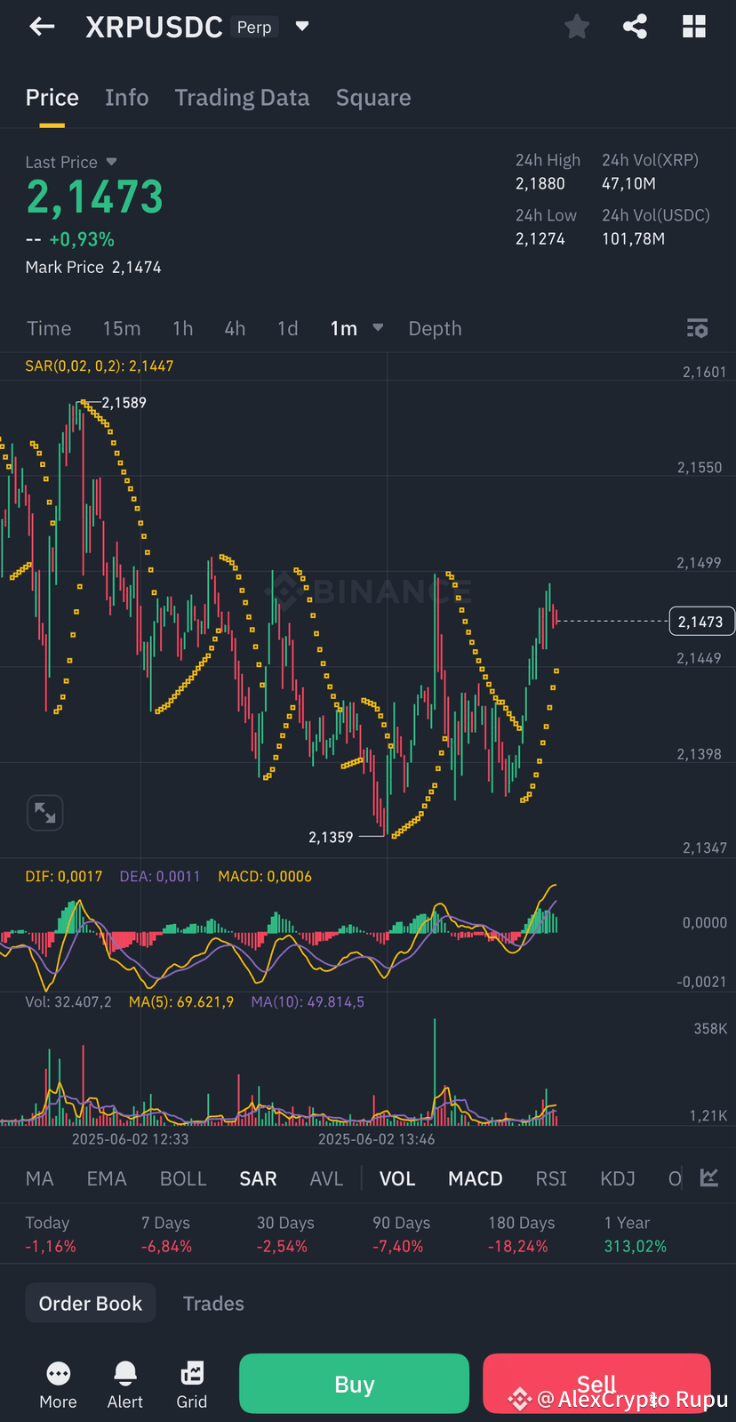
Task: Toggle the VOL sub-indicator
Action: 397,1178
